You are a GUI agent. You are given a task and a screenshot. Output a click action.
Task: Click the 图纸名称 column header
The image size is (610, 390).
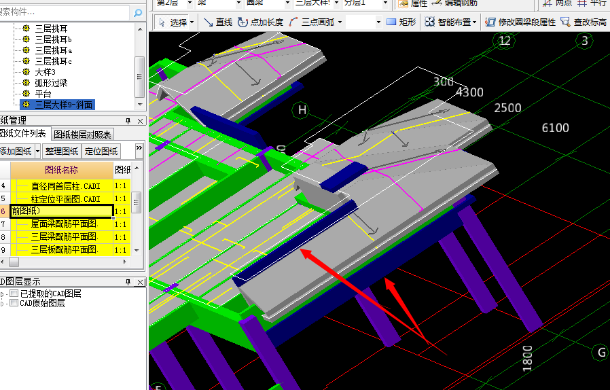[61, 170]
